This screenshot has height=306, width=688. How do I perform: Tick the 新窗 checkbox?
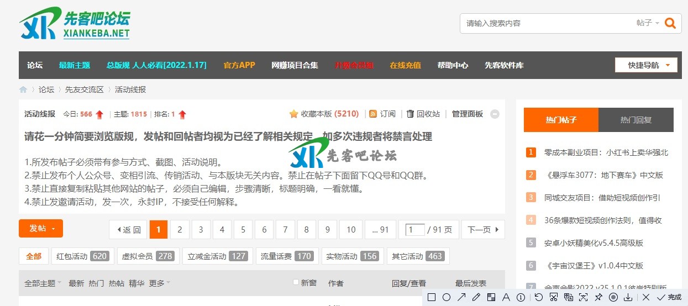pos(296,283)
